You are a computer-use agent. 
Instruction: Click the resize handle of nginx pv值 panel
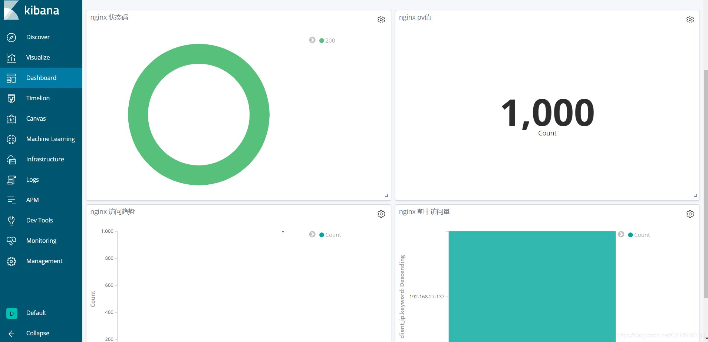point(695,196)
